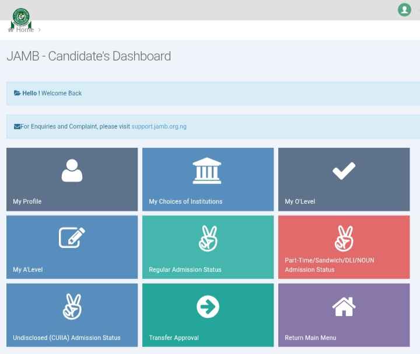Open the My O'Level label
The image size is (420, 354).
(x=300, y=201)
